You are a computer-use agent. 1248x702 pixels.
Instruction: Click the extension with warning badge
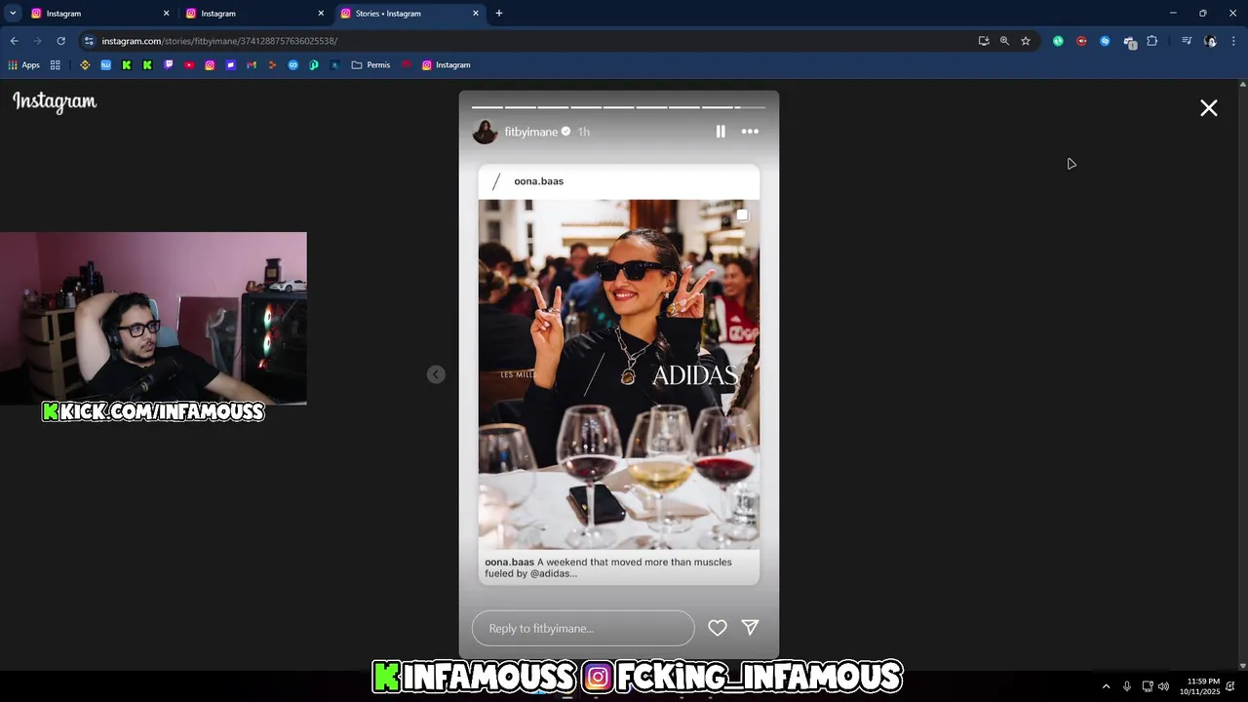tap(1129, 42)
